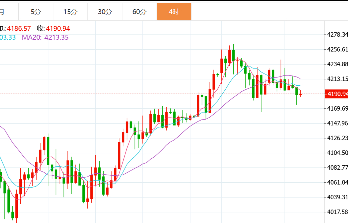This screenshot has width=348, height=223.
Task: Click the 收 closing price value 4190.94
Action: pos(58,29)
